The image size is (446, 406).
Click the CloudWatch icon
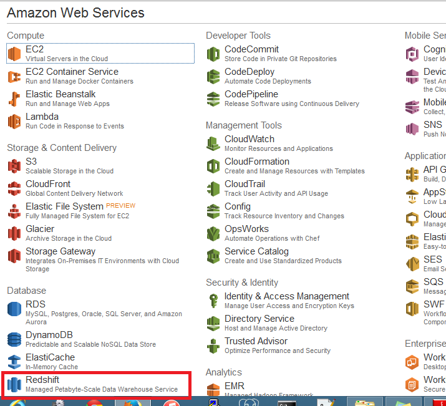213,143
